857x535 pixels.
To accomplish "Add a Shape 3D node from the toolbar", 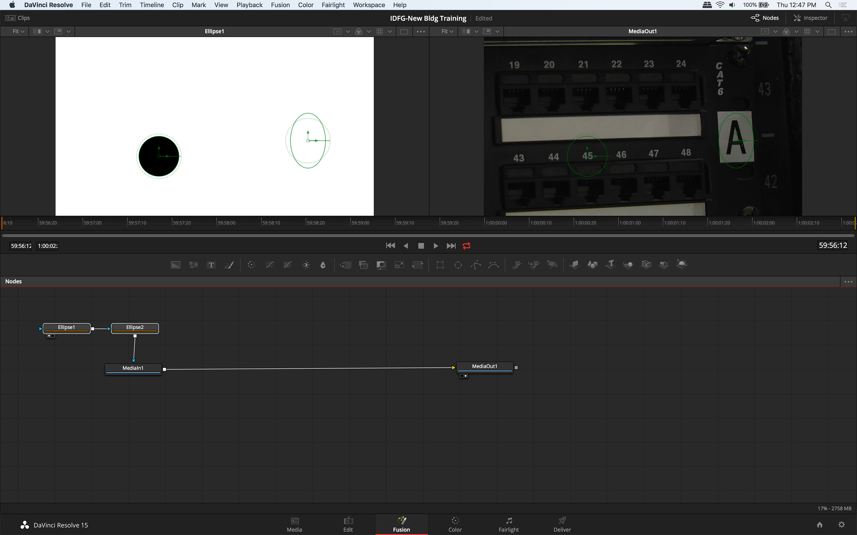I will [592, 264].
